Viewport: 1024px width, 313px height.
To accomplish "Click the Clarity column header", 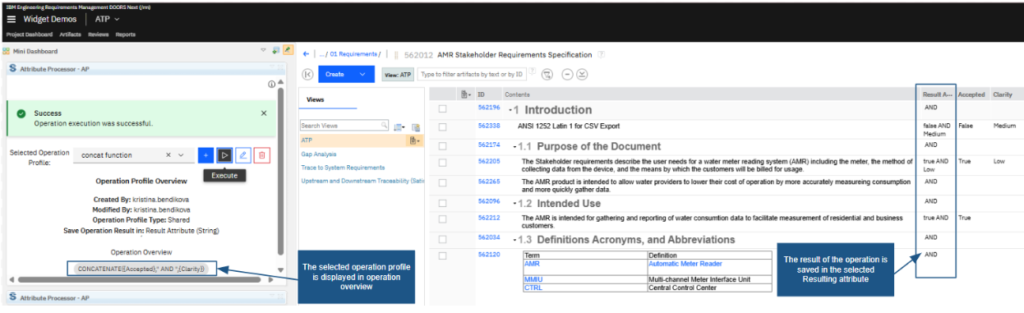I will 1003,94.
